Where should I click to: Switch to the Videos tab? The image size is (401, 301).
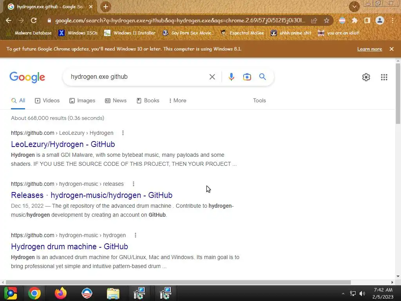(x=47, y=101)
